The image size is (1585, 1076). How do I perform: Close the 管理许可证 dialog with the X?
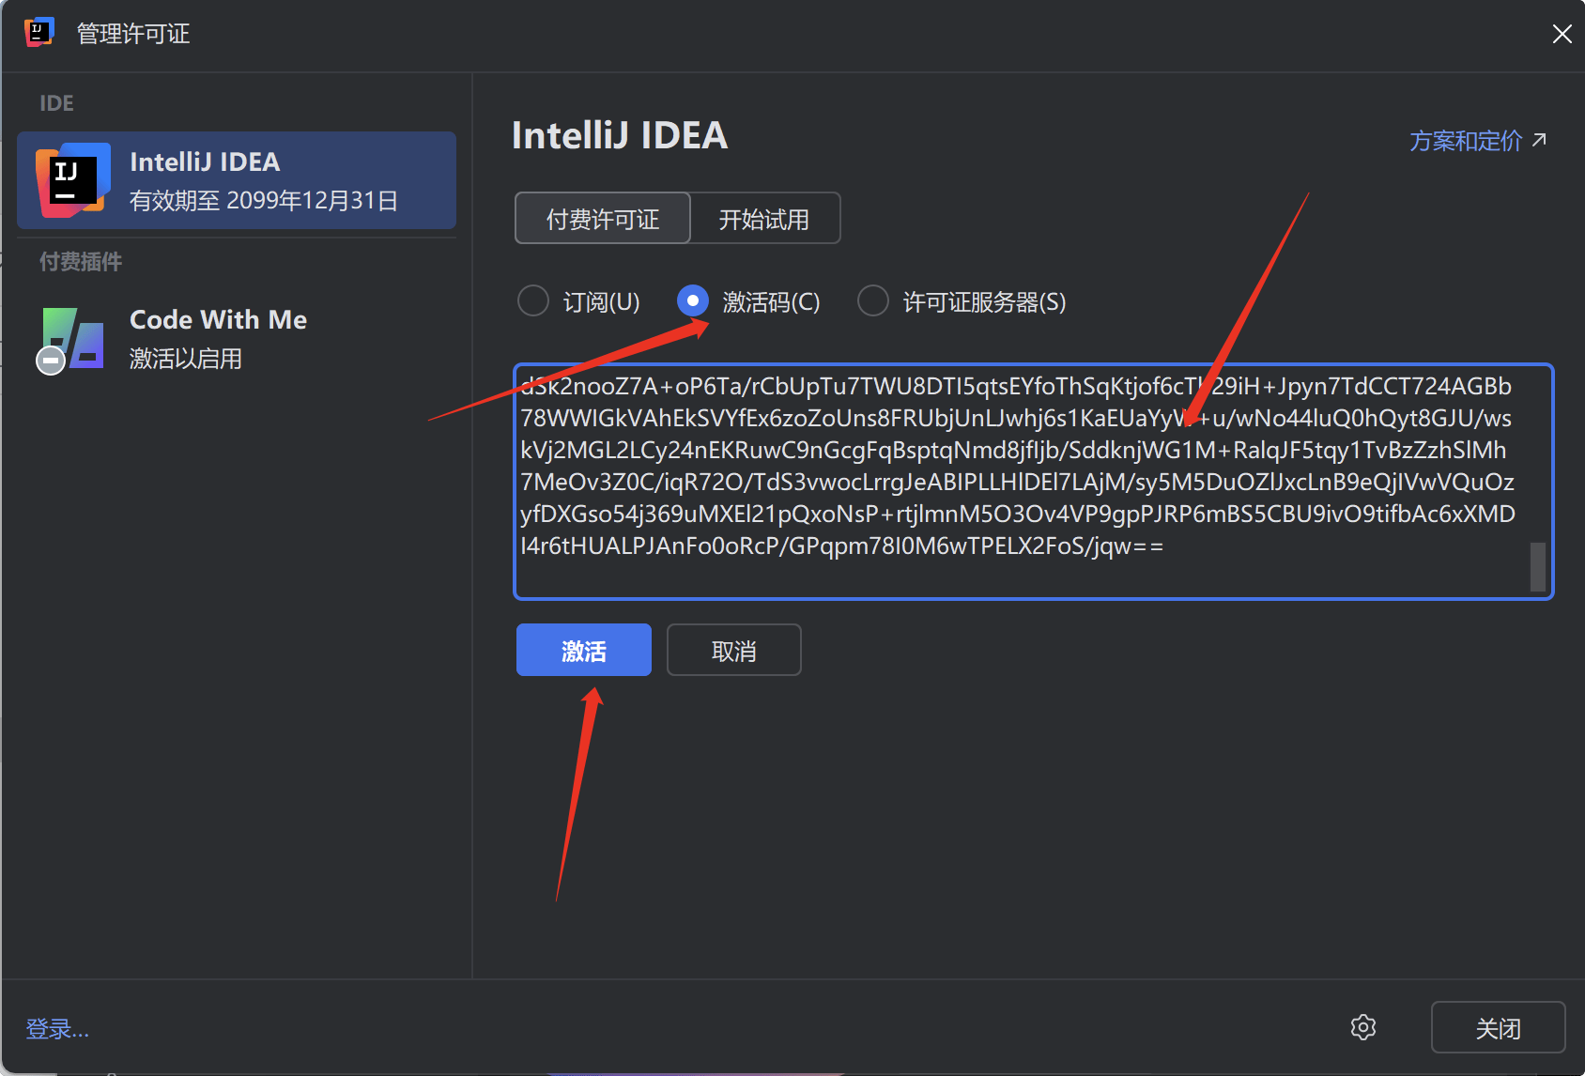[1562, 34]
